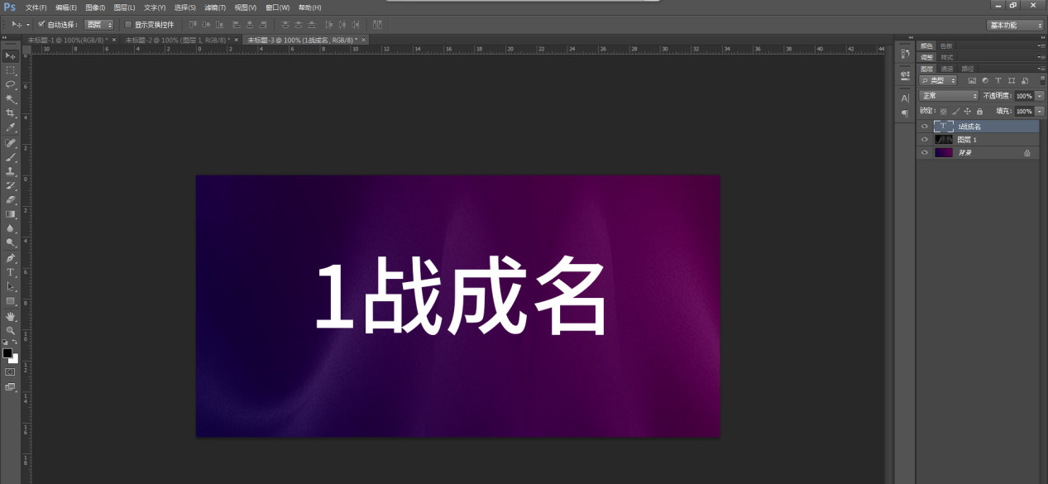This screenshot has height=484, width=1048.
Task: Select the Eyedropper tool
Action: [11, 127]
